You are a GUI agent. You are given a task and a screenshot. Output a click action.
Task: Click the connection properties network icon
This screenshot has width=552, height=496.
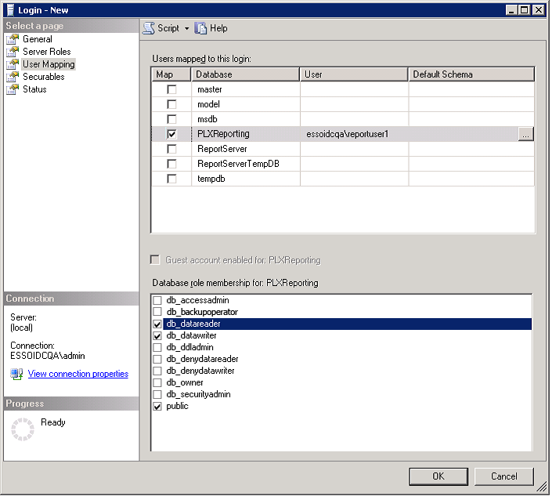16,374
